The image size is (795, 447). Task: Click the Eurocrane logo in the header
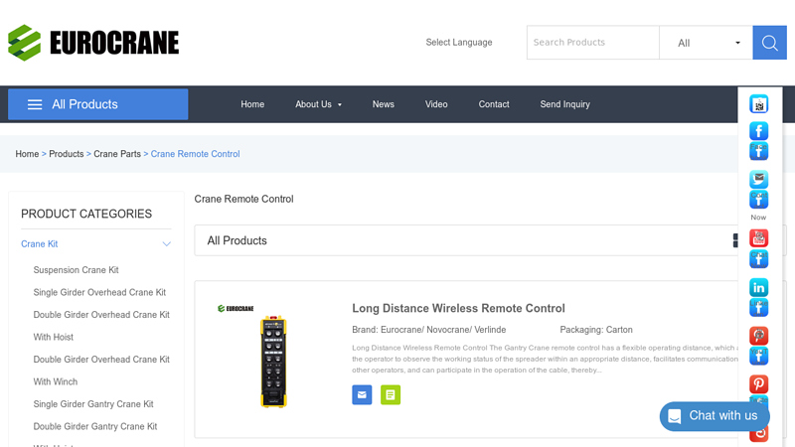pos(93,43)
